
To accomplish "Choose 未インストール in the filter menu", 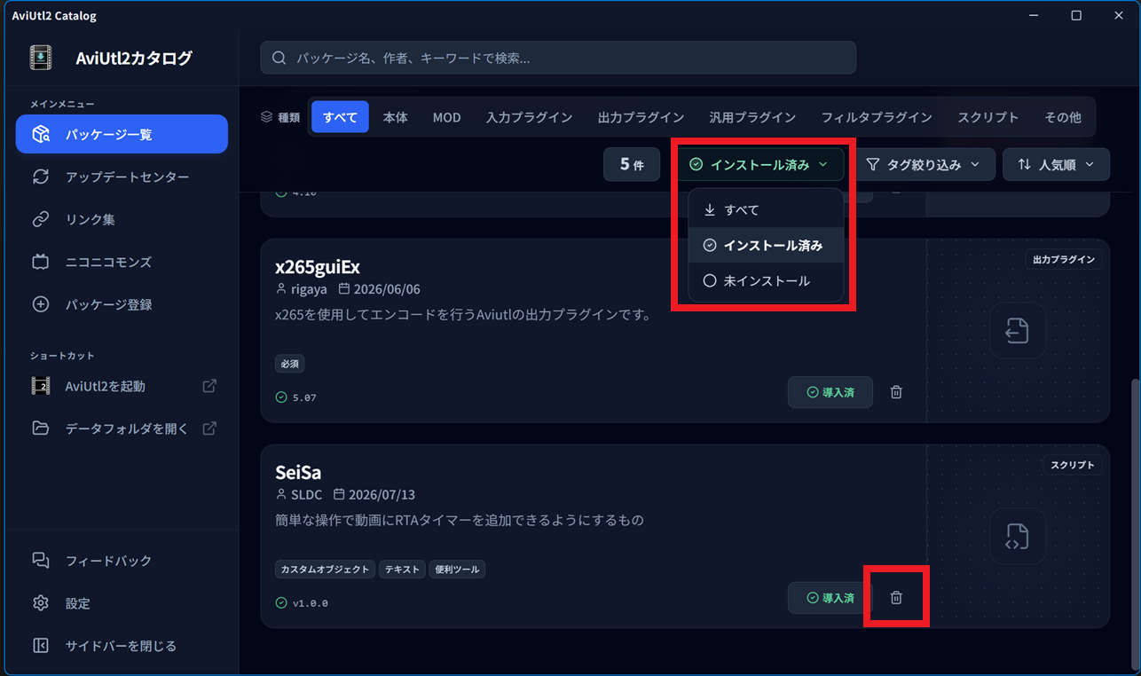I will click(765, 280).
